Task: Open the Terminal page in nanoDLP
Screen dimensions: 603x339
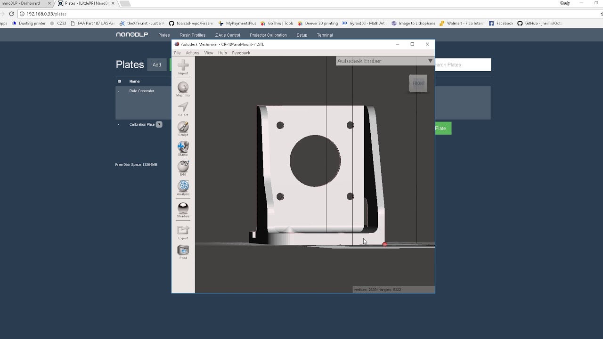Action: pyautogui.click(x=325, y=35)
